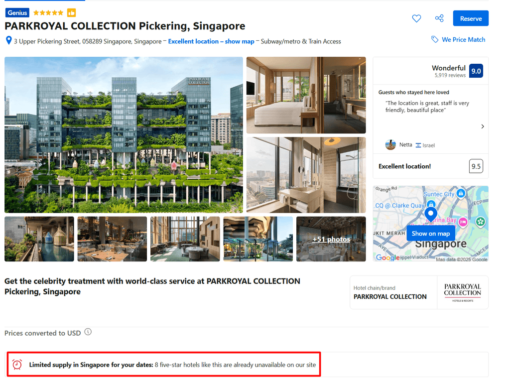Click the PARKROYAL COLLECTION brand logo

click(463, 292)
